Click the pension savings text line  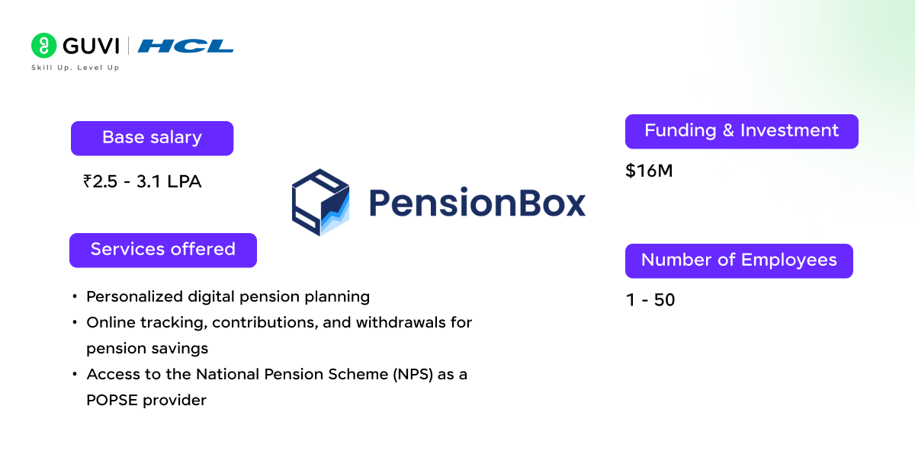coord(147,349)
